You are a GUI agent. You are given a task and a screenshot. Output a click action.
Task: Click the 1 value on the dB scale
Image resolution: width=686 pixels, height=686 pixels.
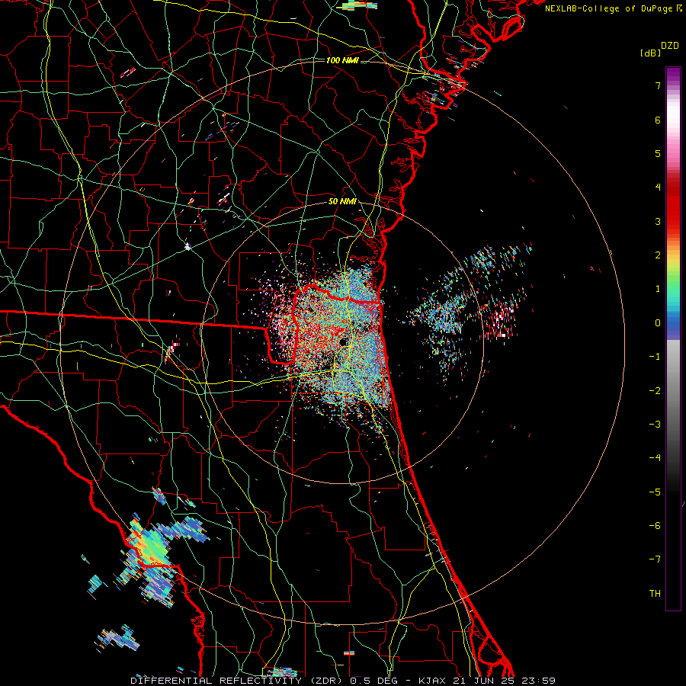point(658,289)
